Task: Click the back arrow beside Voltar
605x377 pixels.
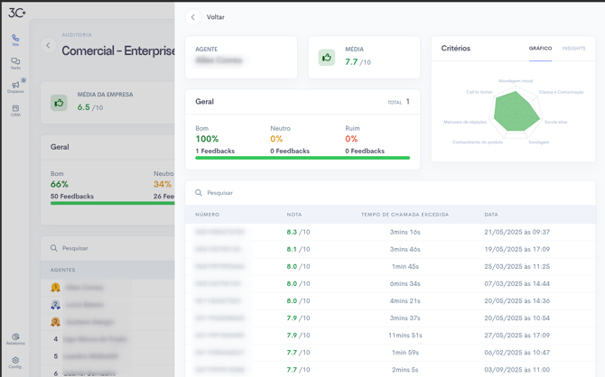Action: 193,17
